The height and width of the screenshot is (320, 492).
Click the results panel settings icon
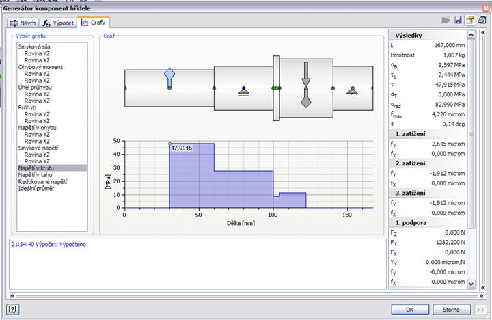coord(470,22)
